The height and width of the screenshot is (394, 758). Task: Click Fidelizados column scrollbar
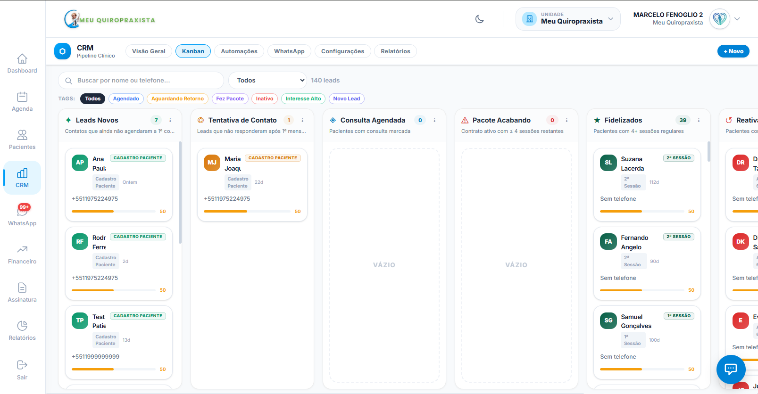tap(708, 151)
